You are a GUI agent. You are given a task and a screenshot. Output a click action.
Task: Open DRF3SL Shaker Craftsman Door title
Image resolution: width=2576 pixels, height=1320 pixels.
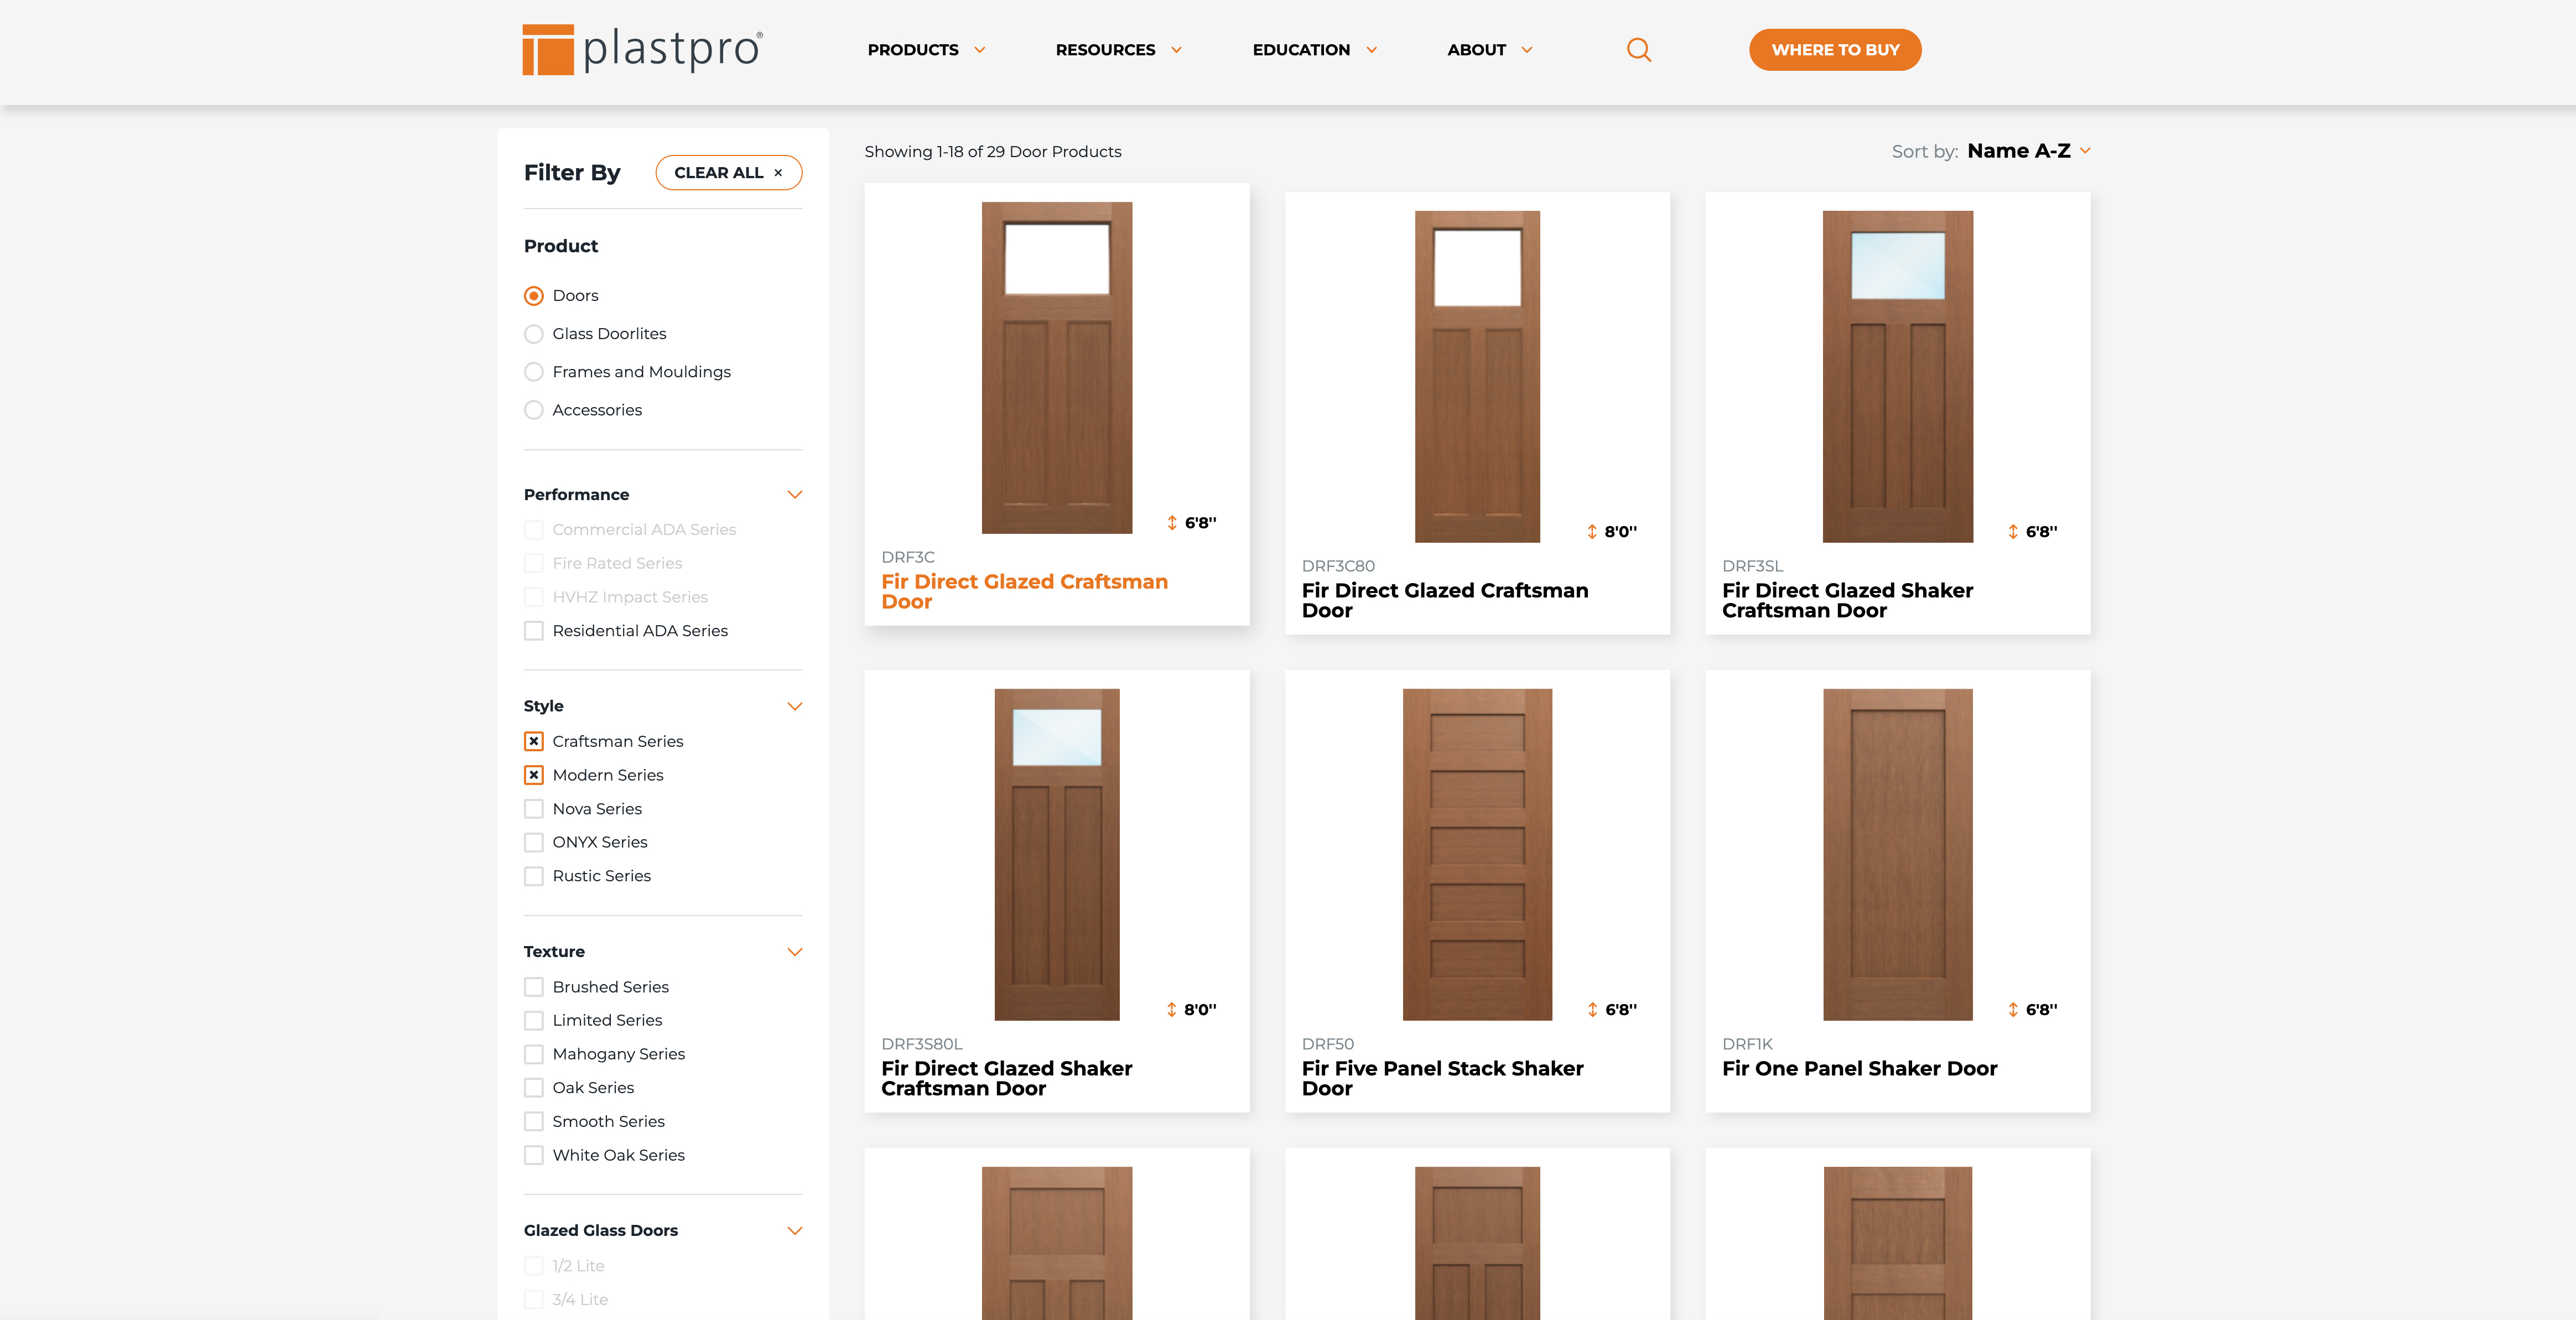(1847, 601)
